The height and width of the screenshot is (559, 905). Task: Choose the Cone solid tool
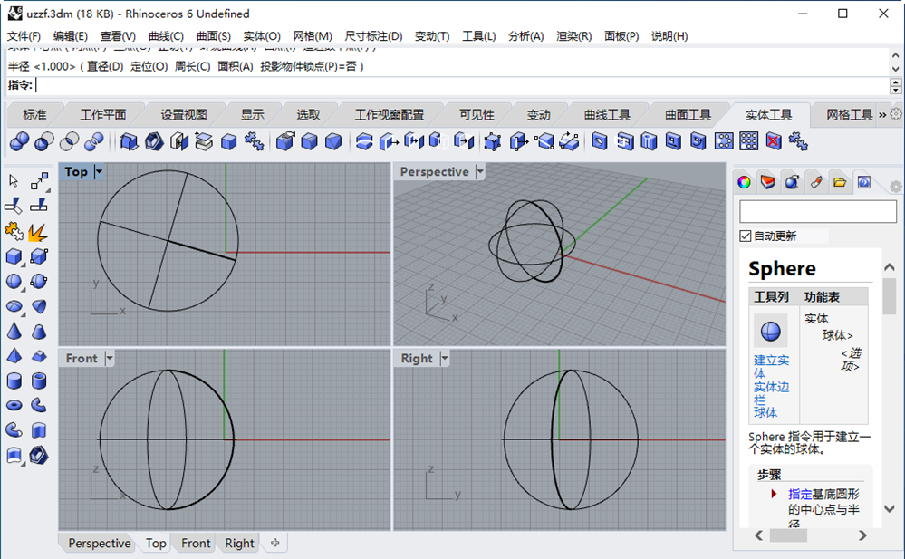click(14, 332)
